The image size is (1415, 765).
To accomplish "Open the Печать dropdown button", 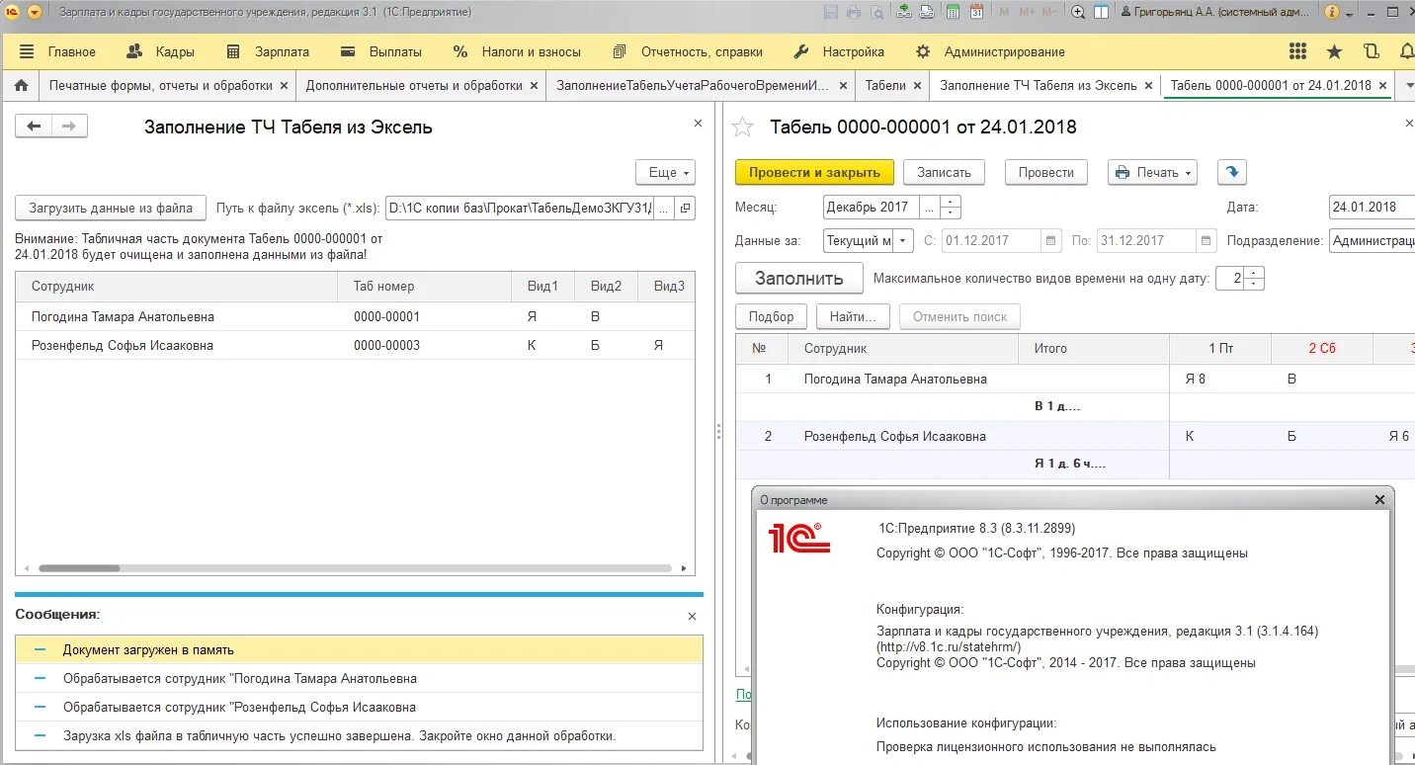I will pos(1152,172).
